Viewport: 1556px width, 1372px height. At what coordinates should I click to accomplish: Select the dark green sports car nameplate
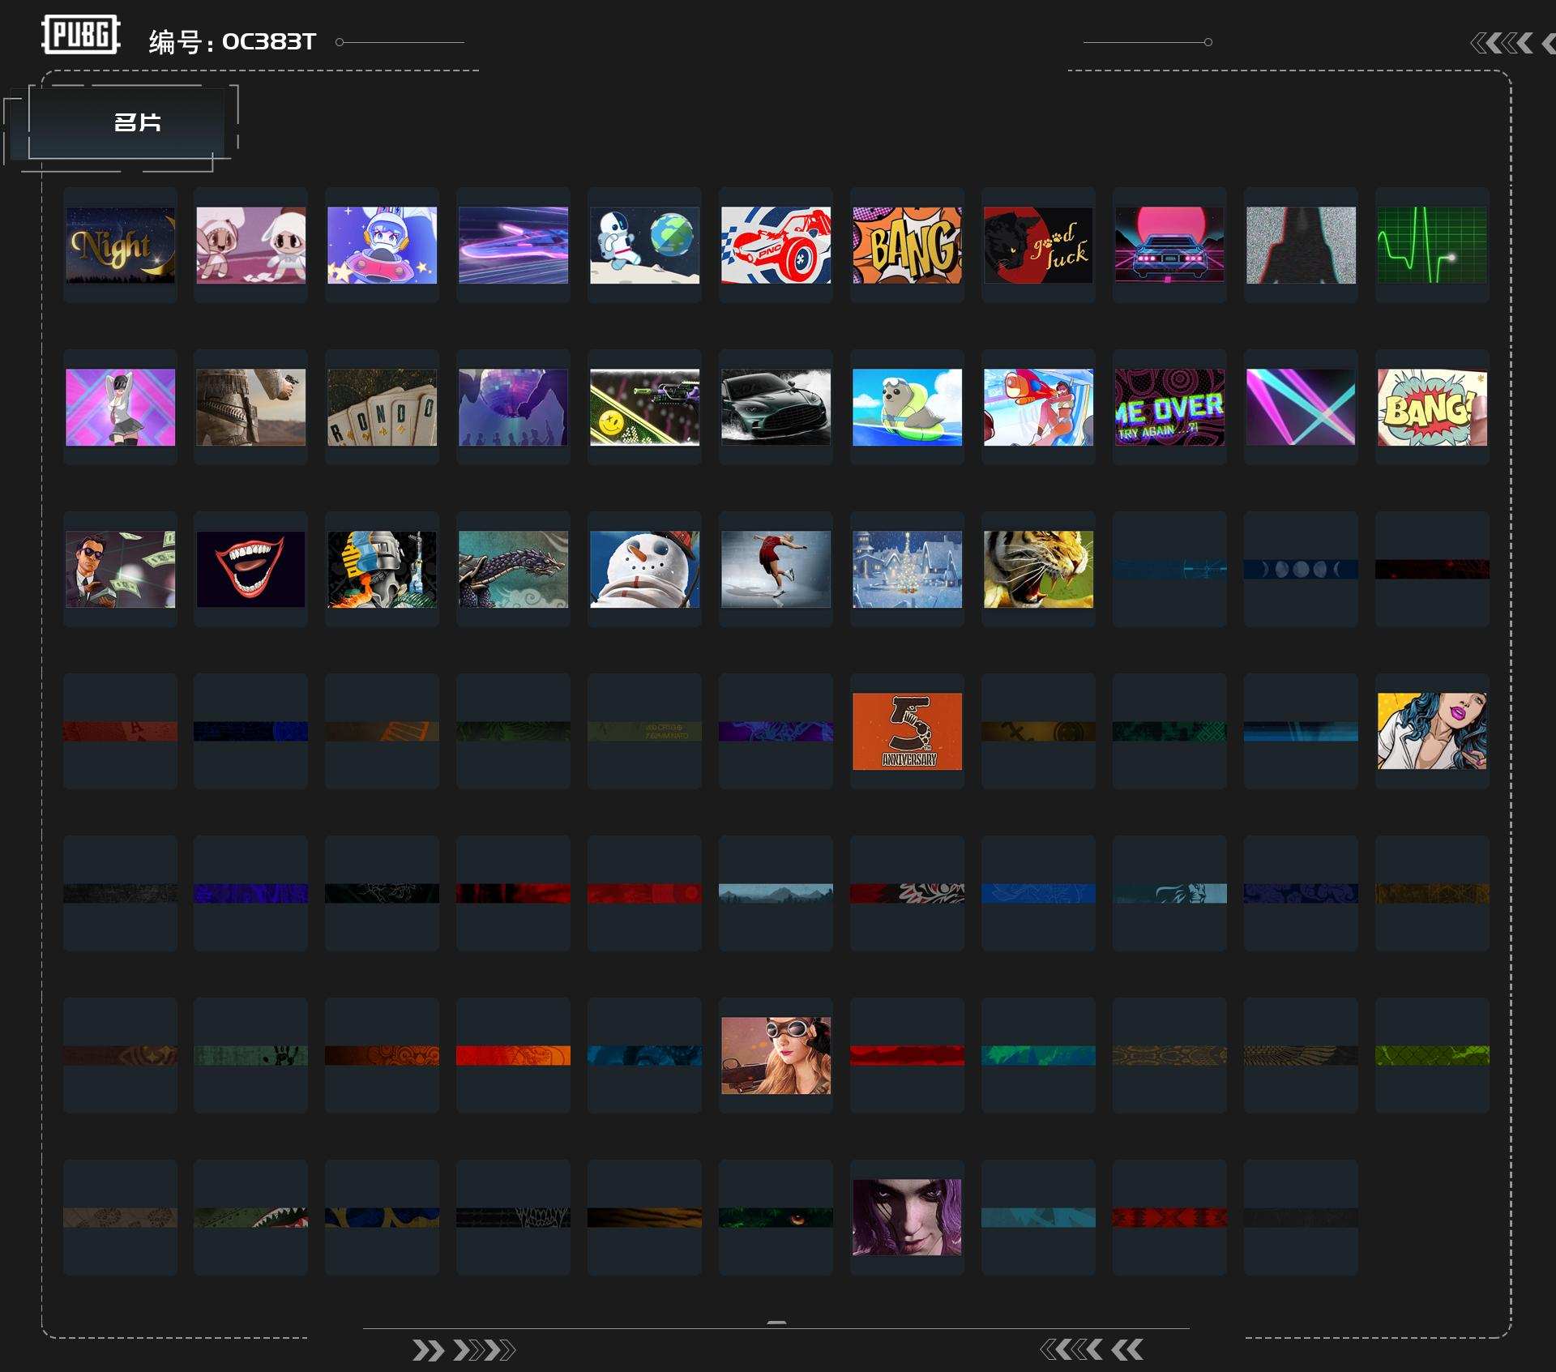(776, 407)
